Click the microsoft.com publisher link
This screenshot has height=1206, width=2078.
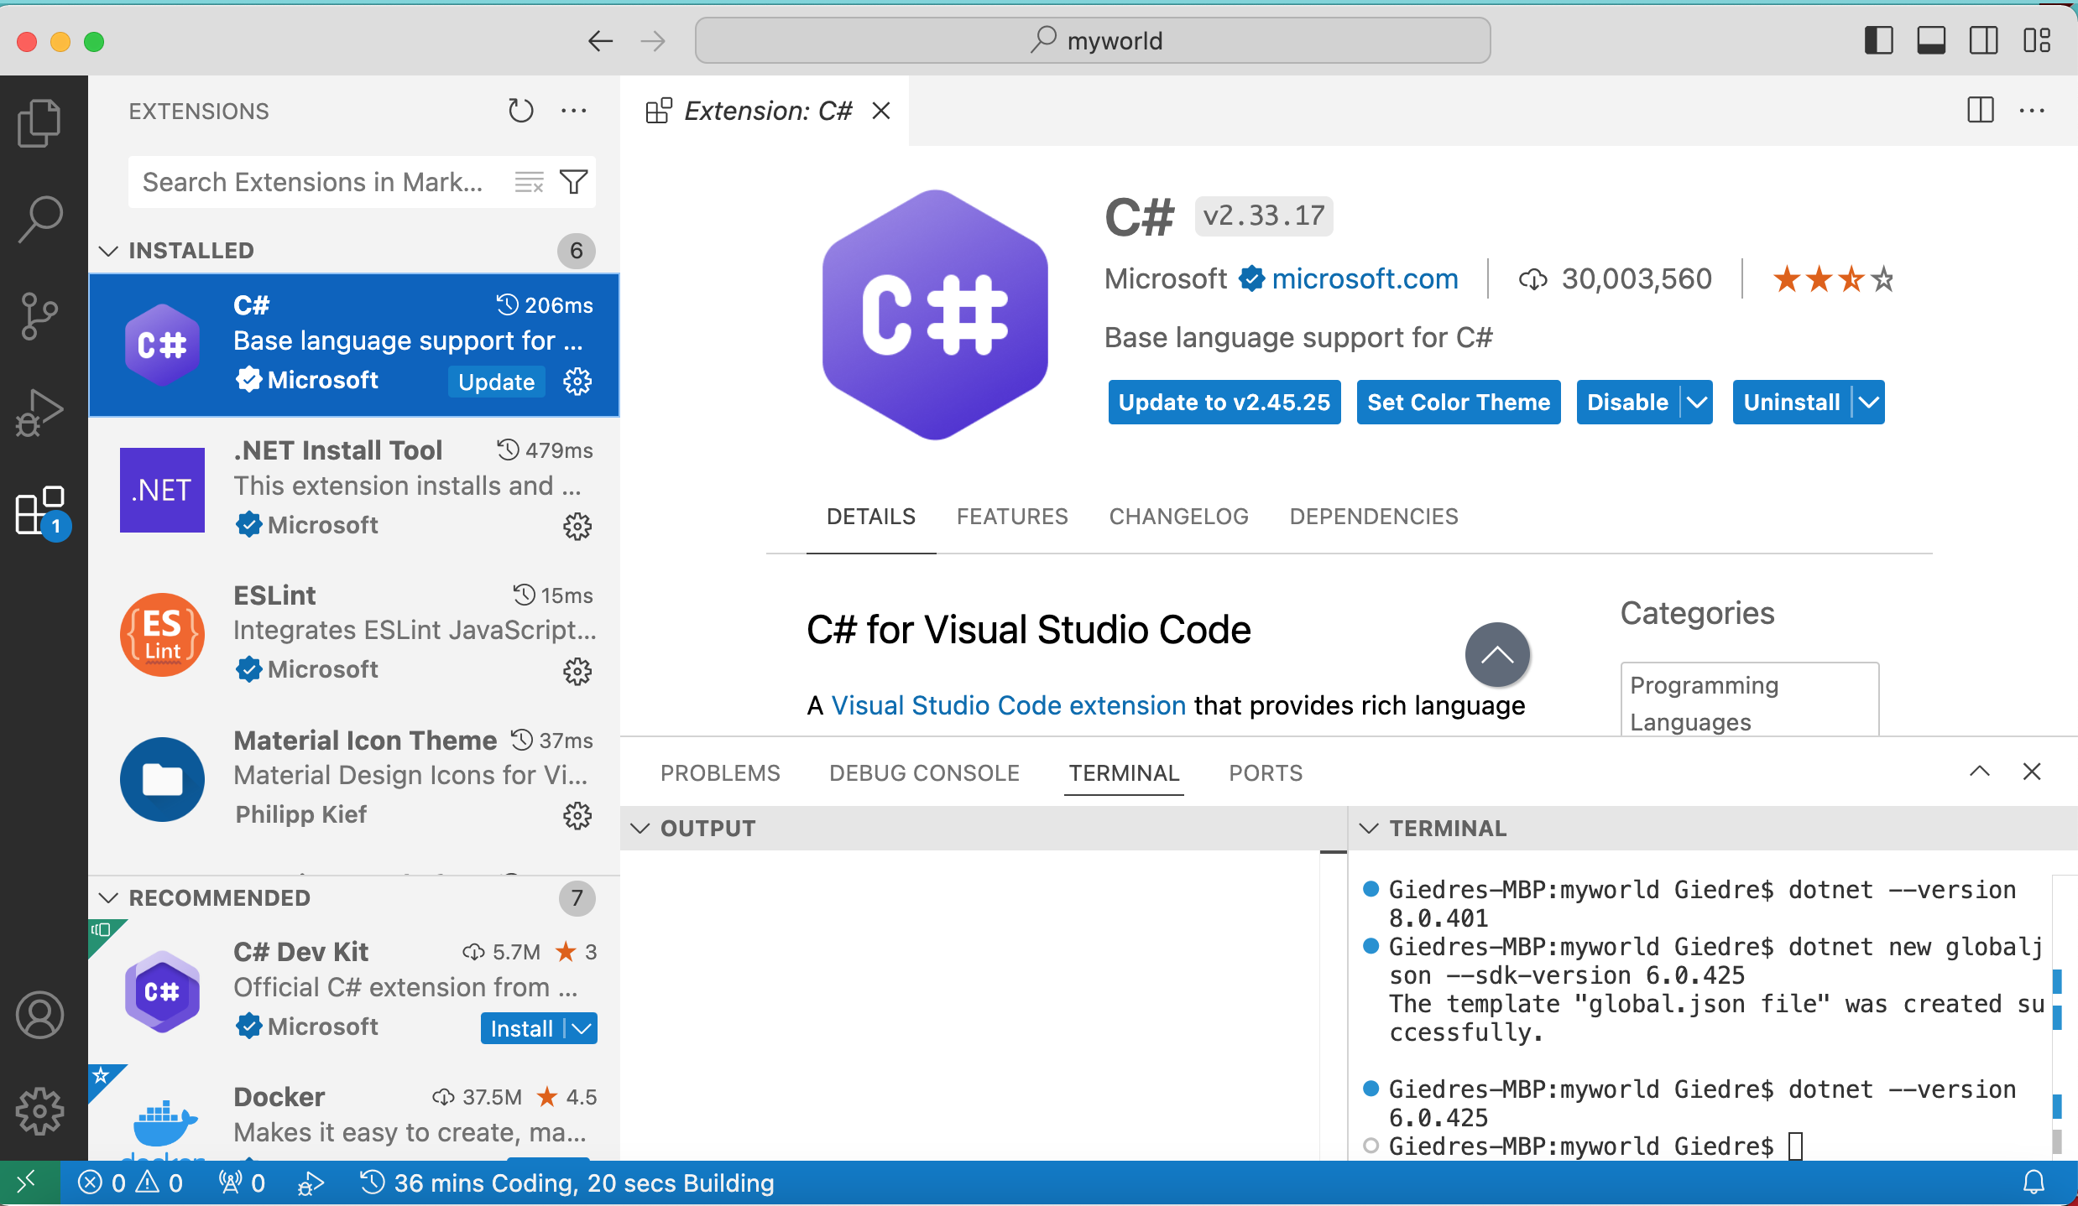click(x=1363, y=277)
